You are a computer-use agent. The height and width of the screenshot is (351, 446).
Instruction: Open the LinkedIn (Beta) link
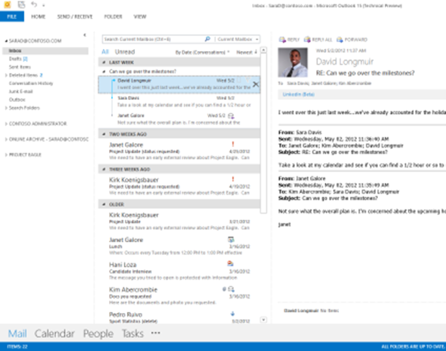tap(298, 95)
